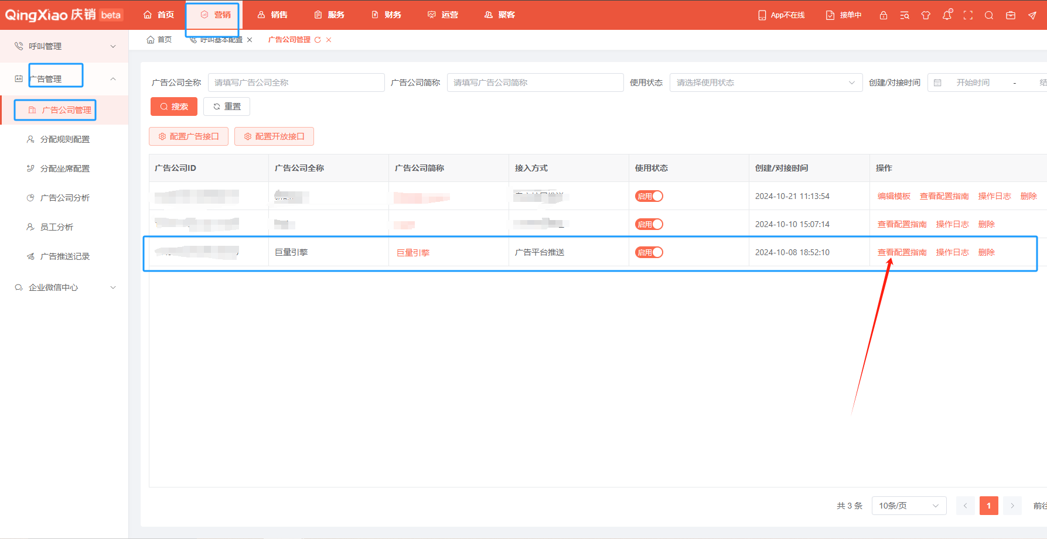Toggle 启用 switch for 巨量引擎 row
This screenshot has width=1047, height=539.
click(649, 252)
